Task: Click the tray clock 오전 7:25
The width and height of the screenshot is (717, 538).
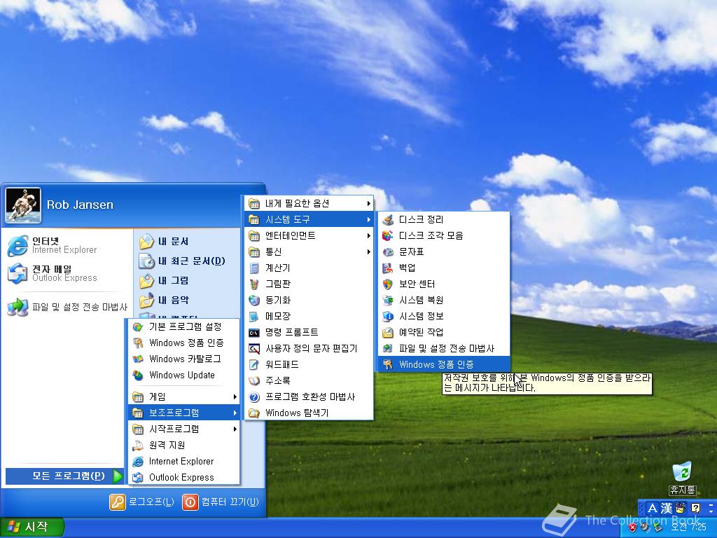Action: tap(688, 527)
